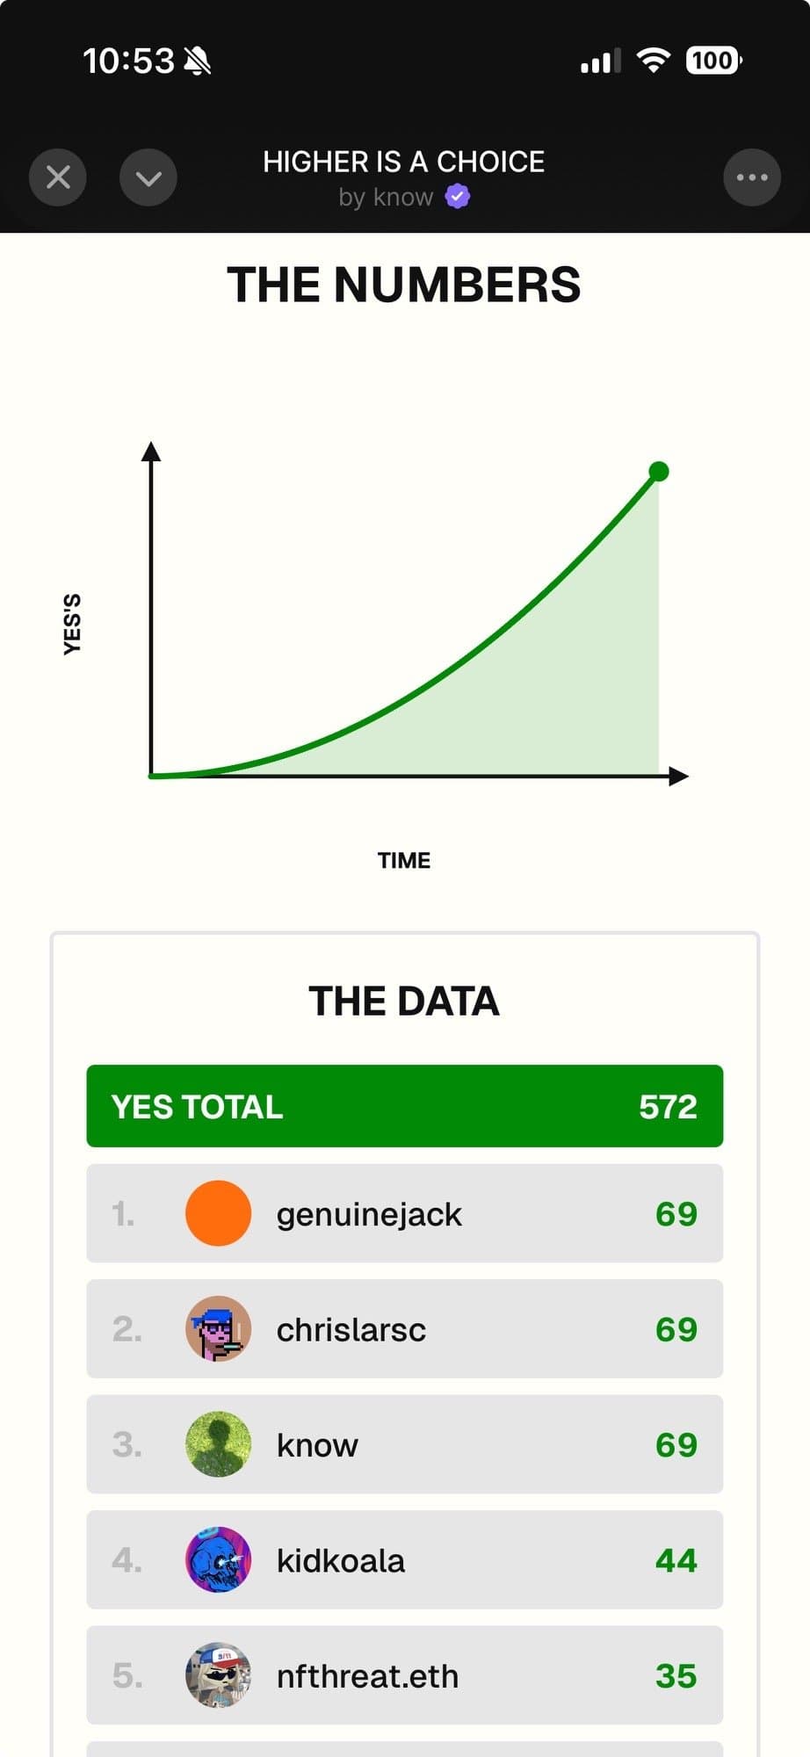Open genuinejack's orange avatar

pyautogui.click(x=219, y=1213)
